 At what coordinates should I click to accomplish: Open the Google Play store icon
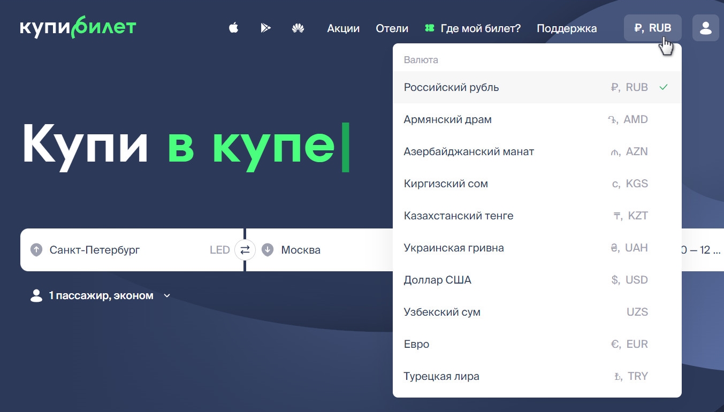point(265,28)
